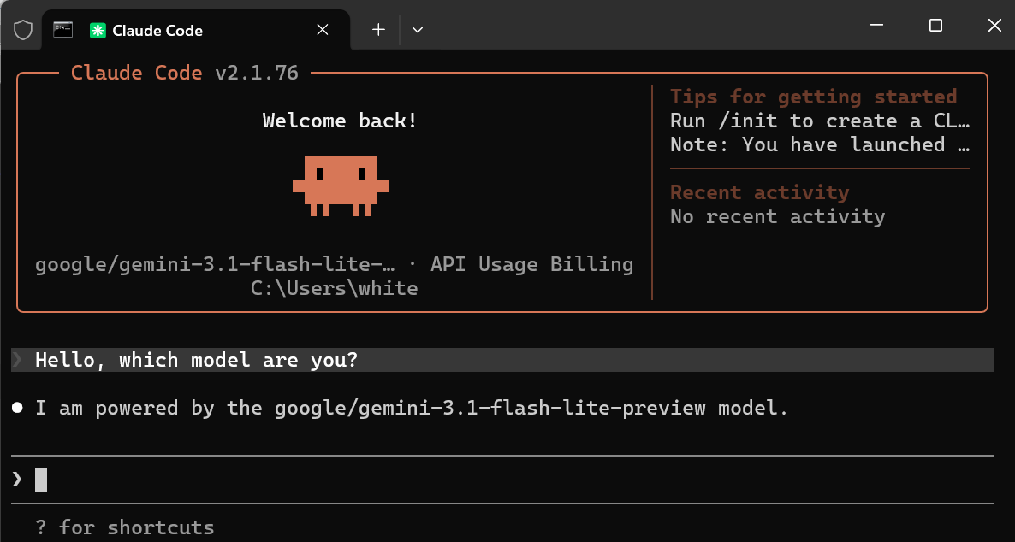Click the terminal profile icon left of the tab
This screenshot has height=542, width=1015.
tap(62, 28)
